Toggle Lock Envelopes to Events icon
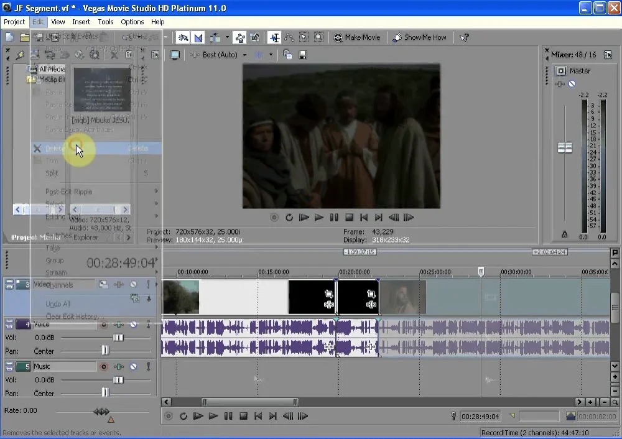Screen dimensions: 622x439 239,38
